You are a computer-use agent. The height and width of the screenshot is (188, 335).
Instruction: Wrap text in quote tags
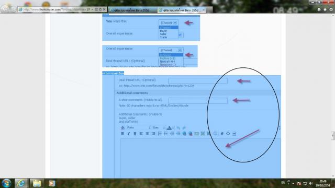click(215, 134)
